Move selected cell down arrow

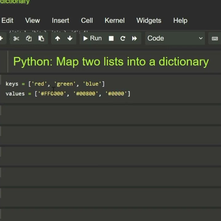coord(70,38)
